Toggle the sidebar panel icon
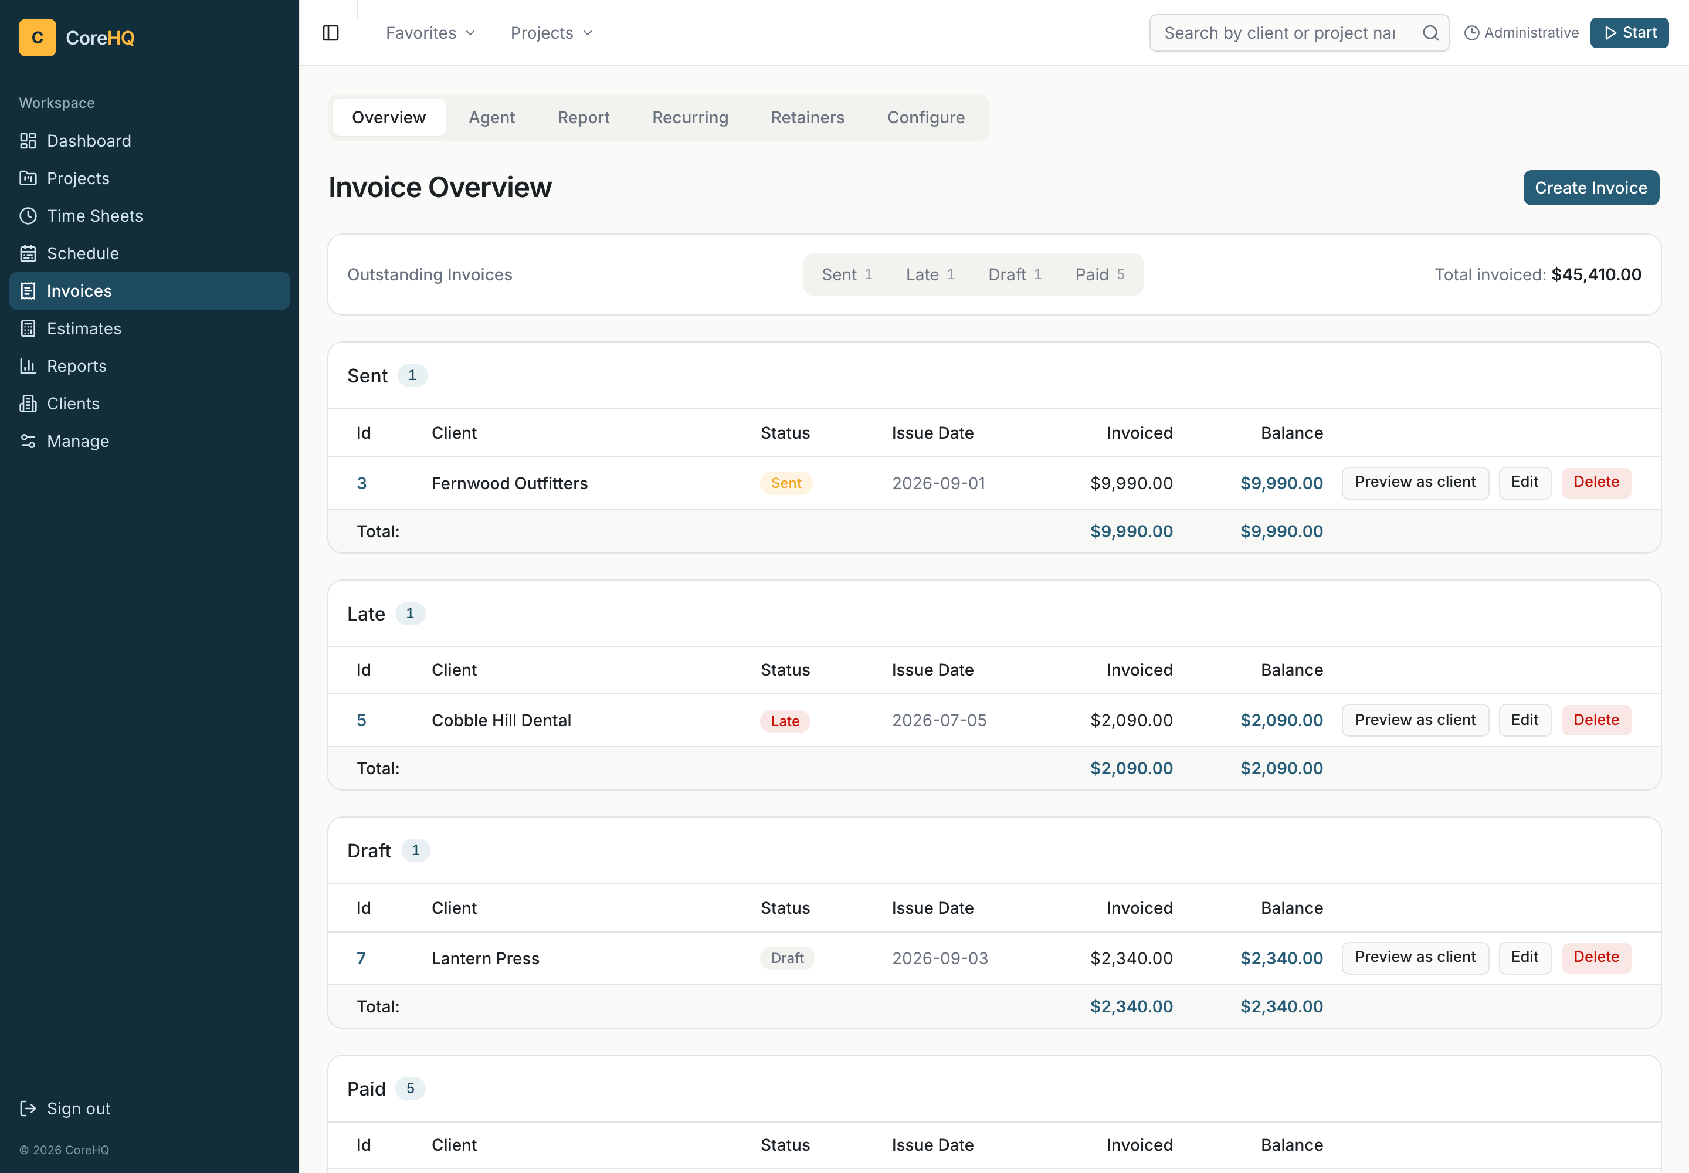The image size is (1689, 1173). 331,33
